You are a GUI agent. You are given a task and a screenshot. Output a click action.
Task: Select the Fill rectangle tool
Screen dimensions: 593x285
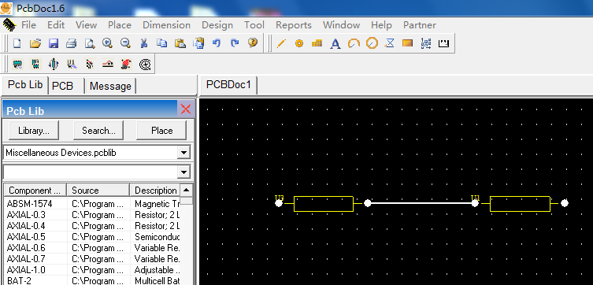(x=407, y=43)
